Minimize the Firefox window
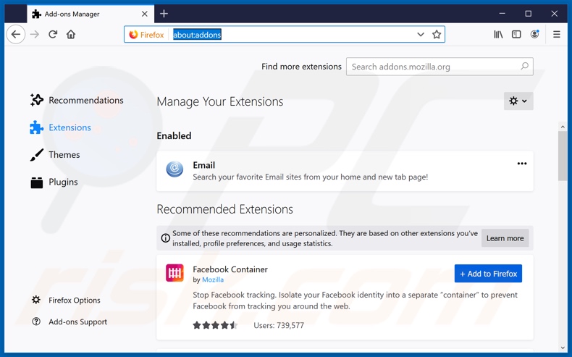Image resolution: width=572 pixels, height=357 pixels. coord(502,14)
